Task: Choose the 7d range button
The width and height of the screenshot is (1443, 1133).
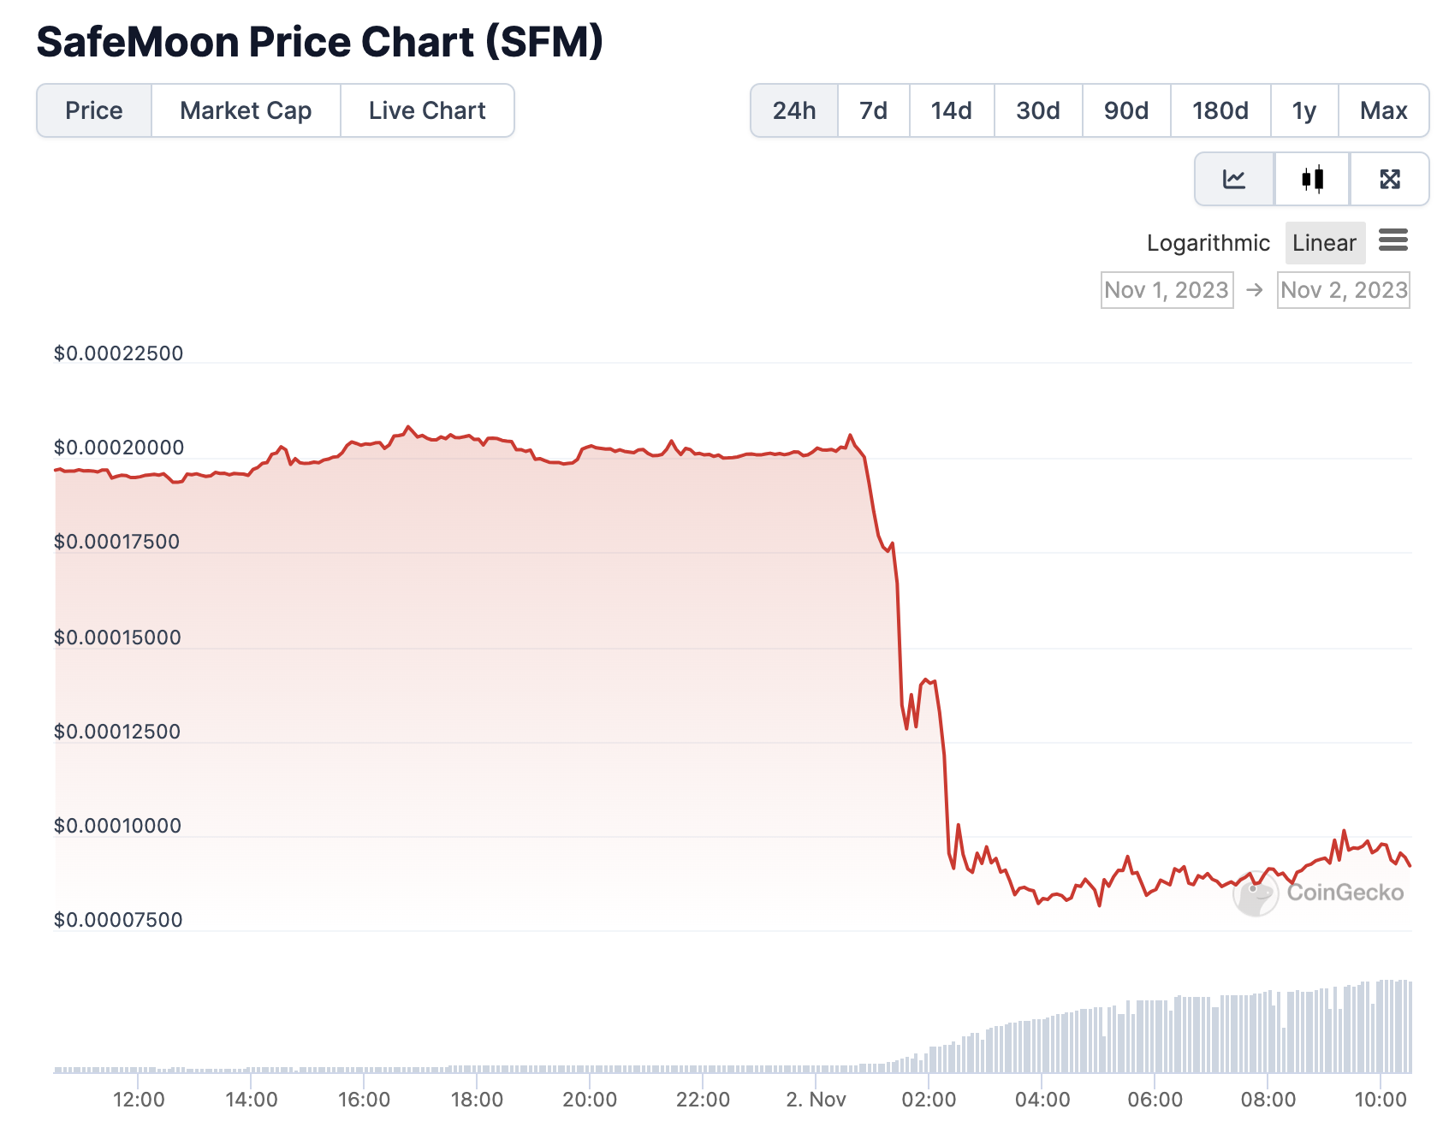Action: tap(873, 110)
